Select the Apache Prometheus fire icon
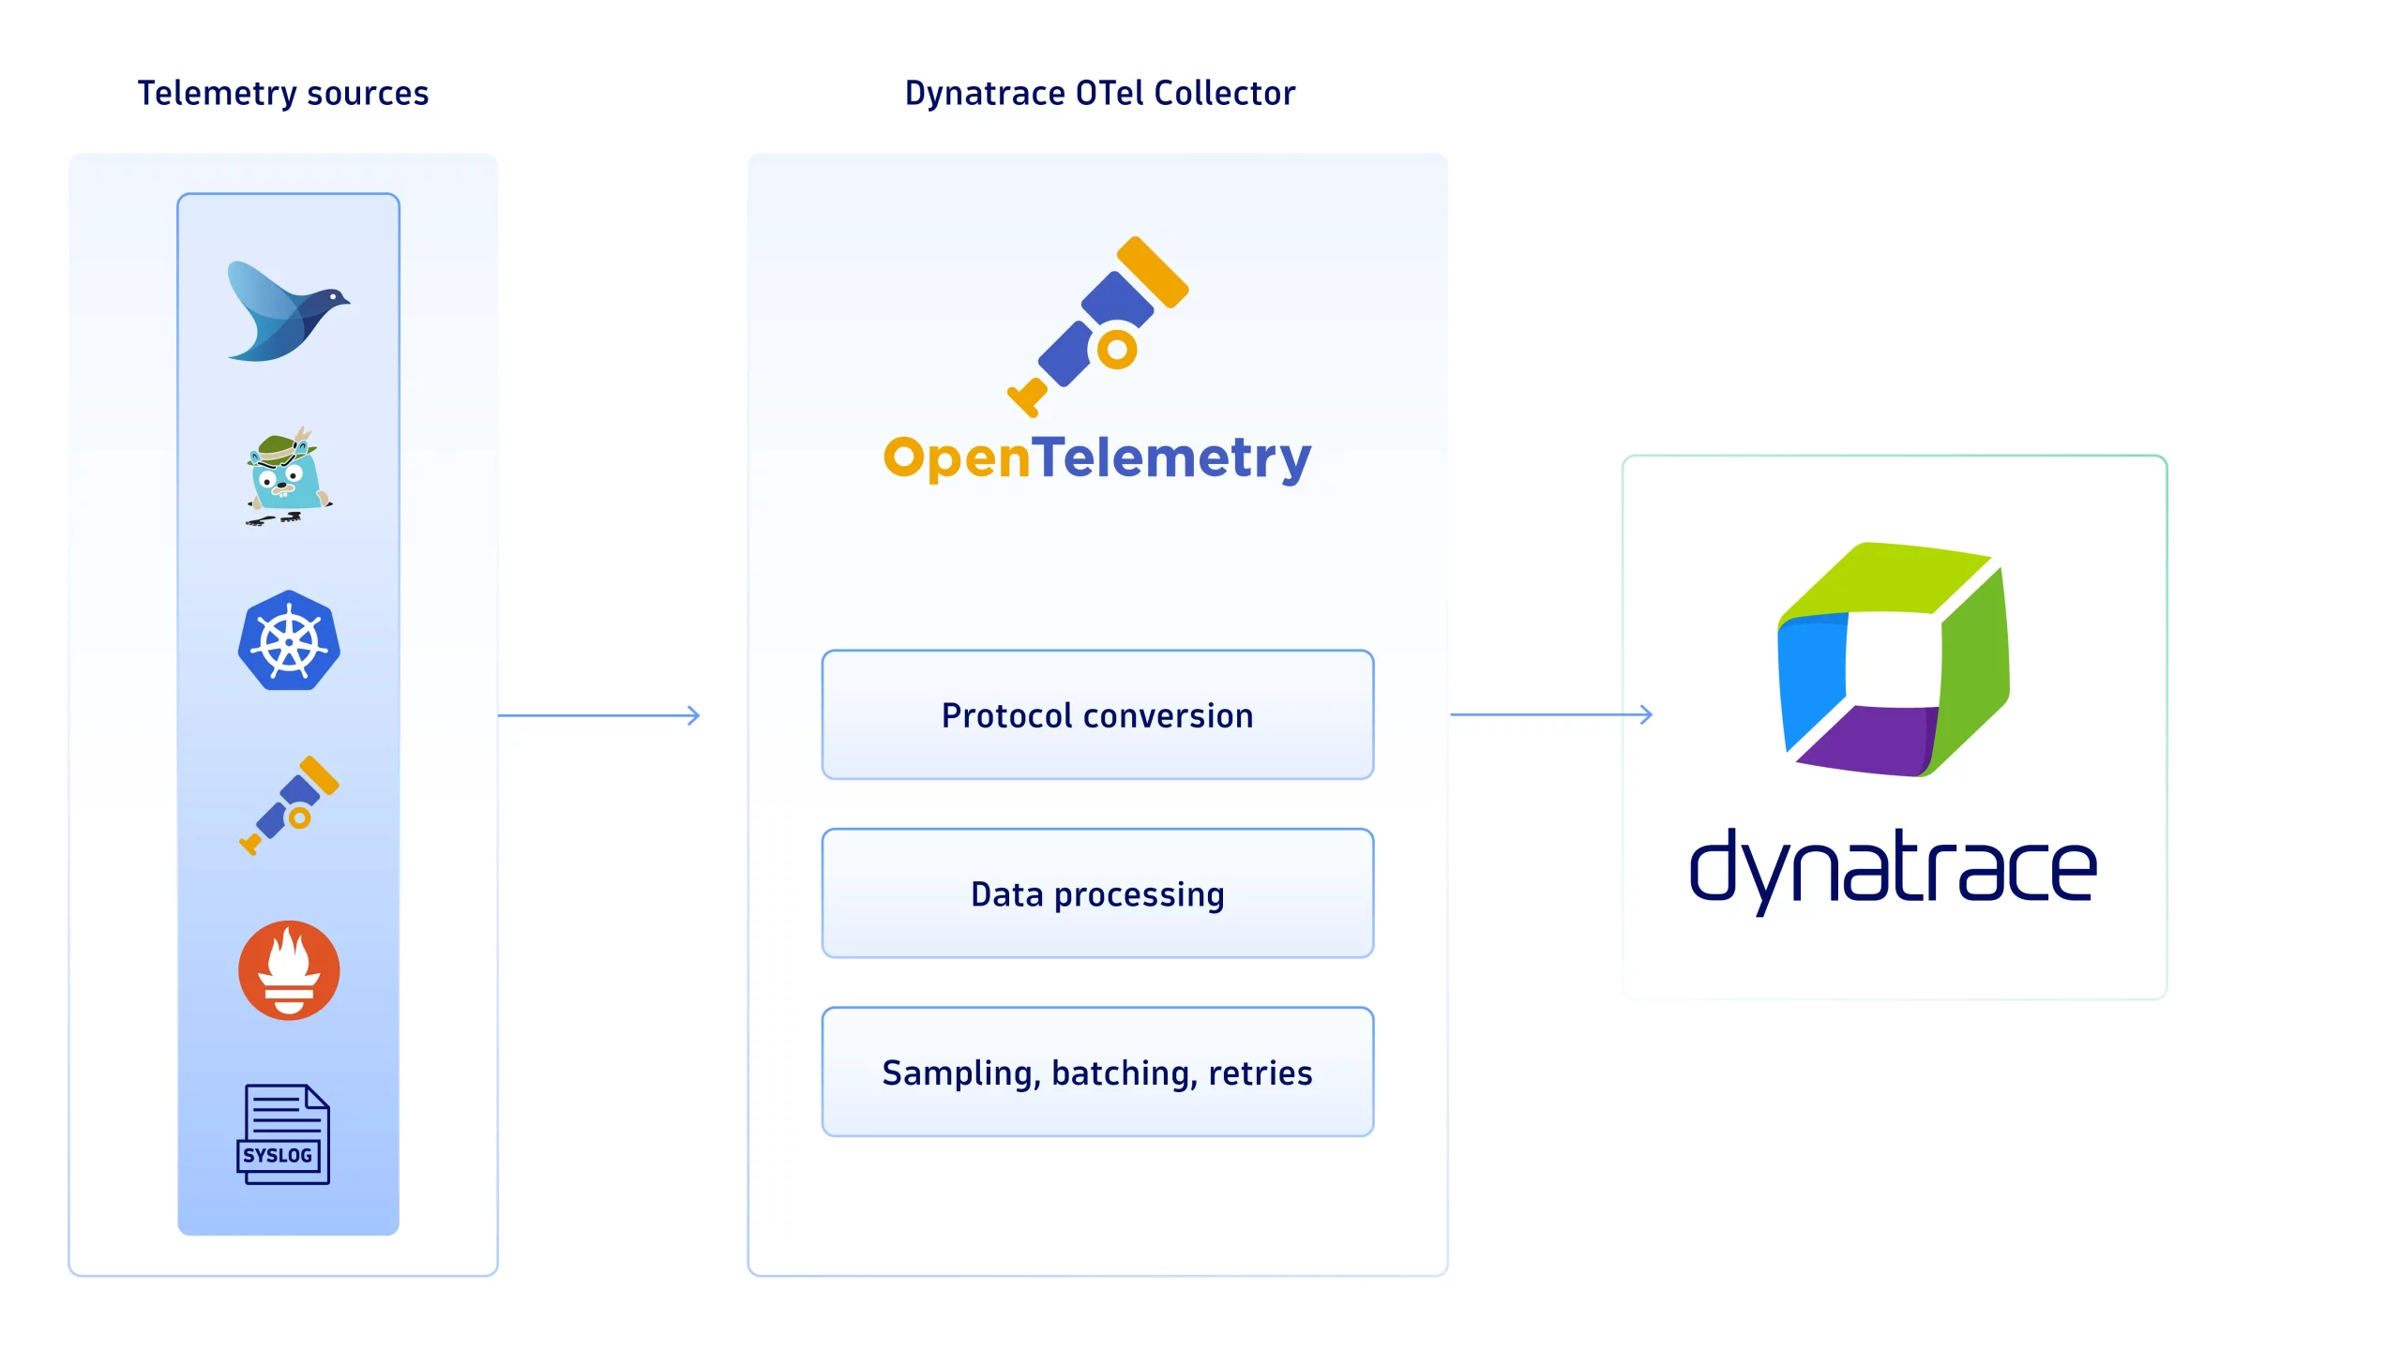 point(289,972)
